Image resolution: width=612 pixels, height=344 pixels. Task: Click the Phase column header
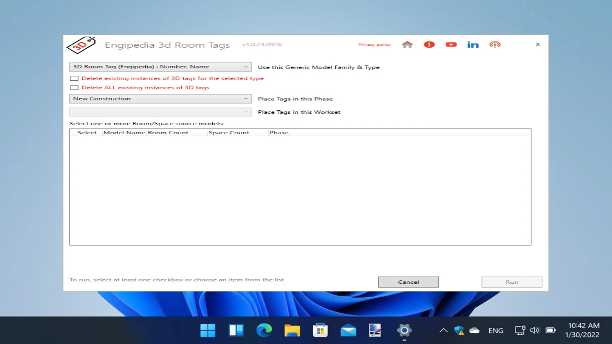point(279,133)
